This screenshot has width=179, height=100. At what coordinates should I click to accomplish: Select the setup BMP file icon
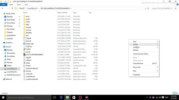[24, 63]
